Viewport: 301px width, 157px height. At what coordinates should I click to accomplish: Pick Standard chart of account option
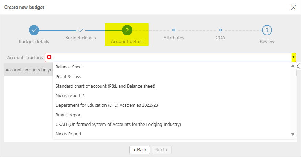[x=105, y=86]
